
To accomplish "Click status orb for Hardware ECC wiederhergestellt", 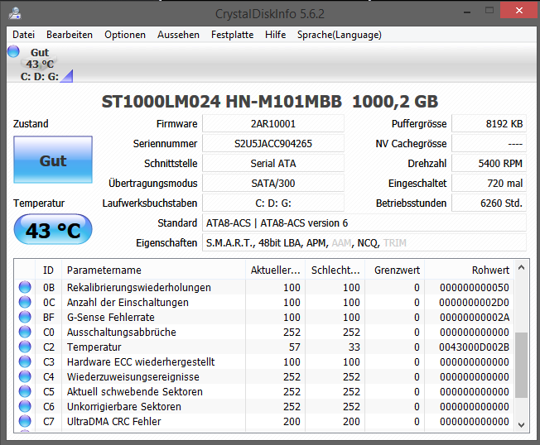I will (25, 361).
